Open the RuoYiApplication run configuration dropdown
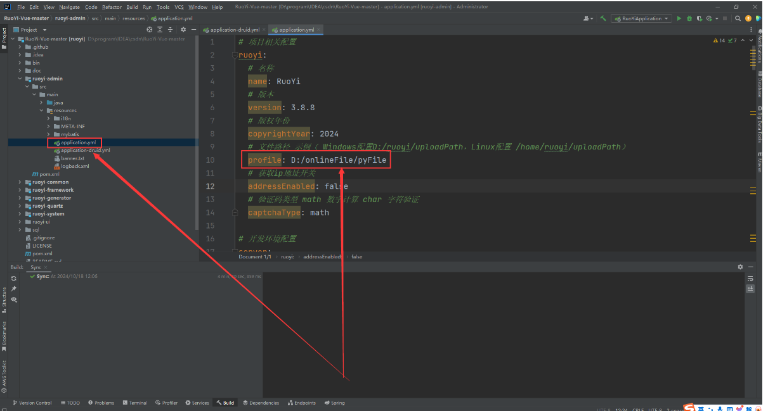The image size is (768, 411). [641, 18]
